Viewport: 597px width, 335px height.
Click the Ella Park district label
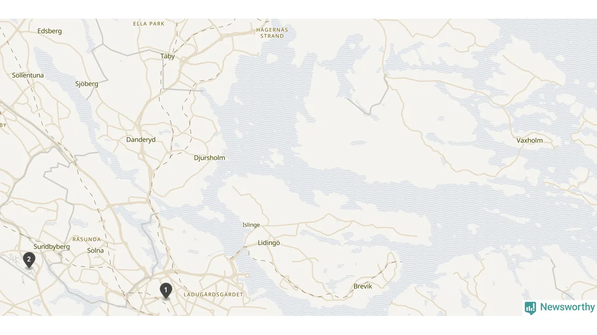[x=149, y=23]
